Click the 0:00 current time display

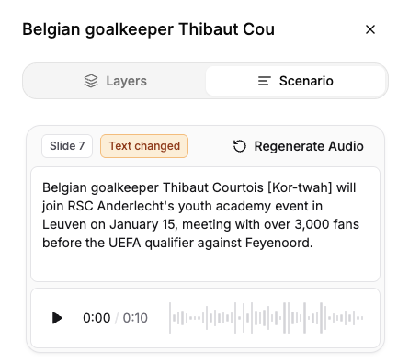[x=97, y=318]
